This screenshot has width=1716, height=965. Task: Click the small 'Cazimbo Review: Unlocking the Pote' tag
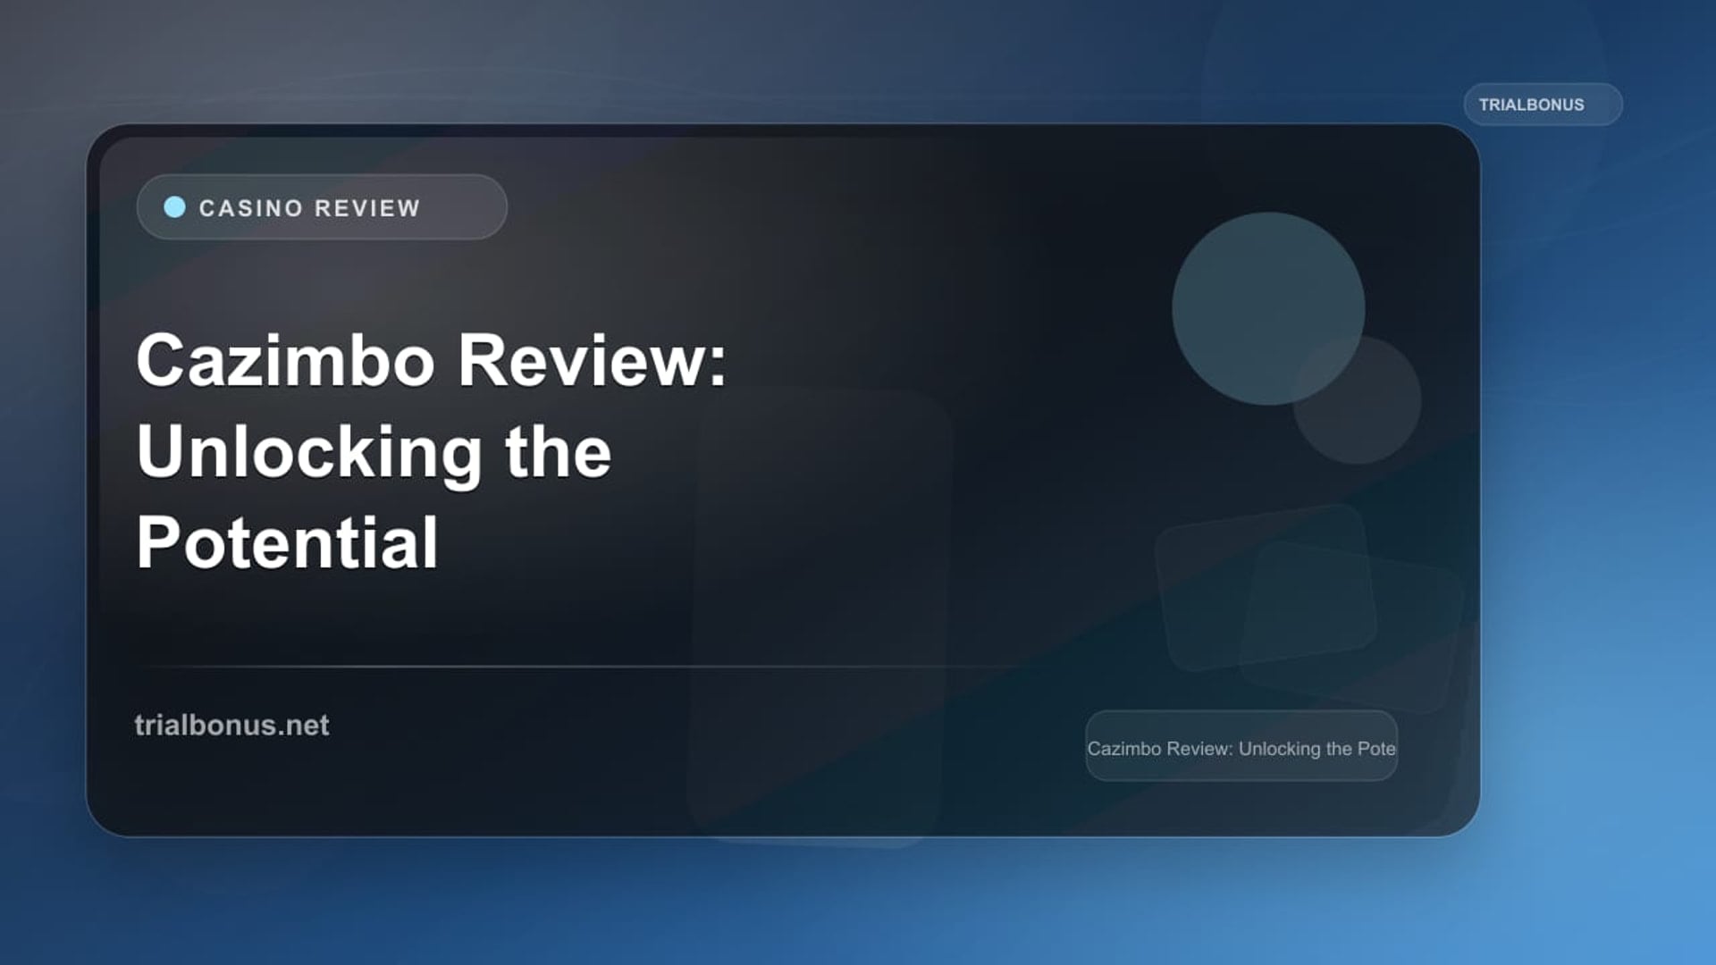point(1241,747)
